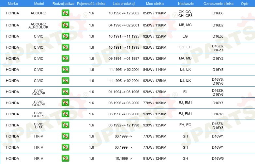The image size is (255, 164).
Task: Click the Marka column header
Action: [x=12, y=4]
